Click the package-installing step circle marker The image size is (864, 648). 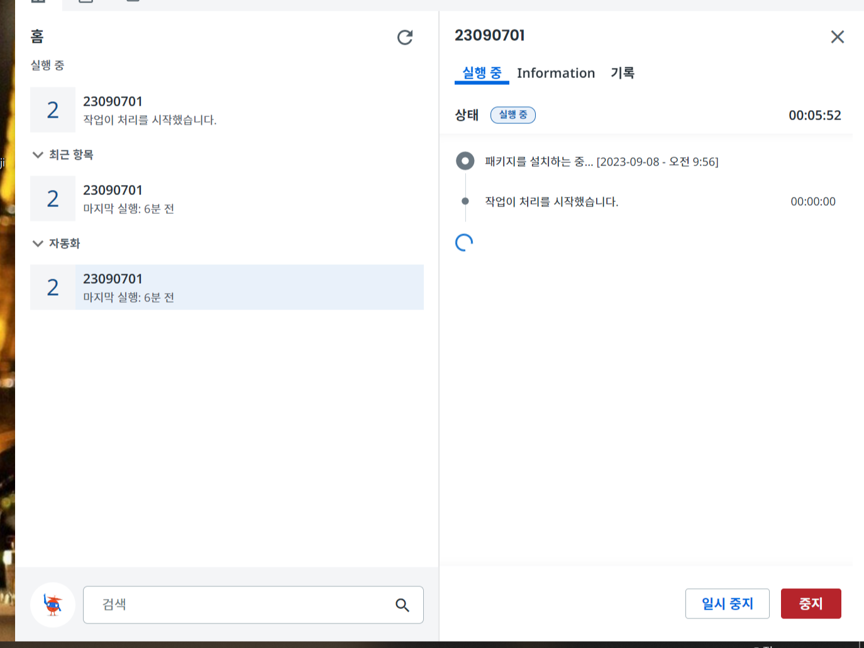coord(465,161)
